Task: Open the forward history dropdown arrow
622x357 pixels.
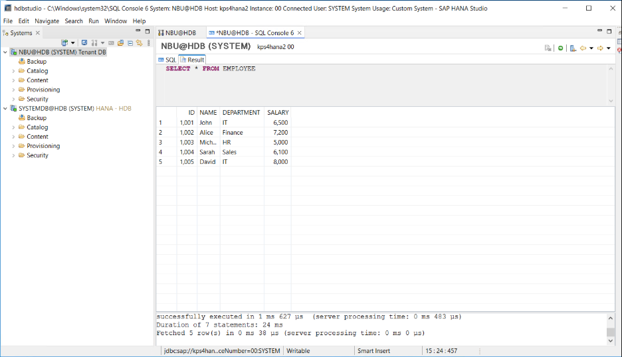Action: pyautogui.click(x=609, y=48)
